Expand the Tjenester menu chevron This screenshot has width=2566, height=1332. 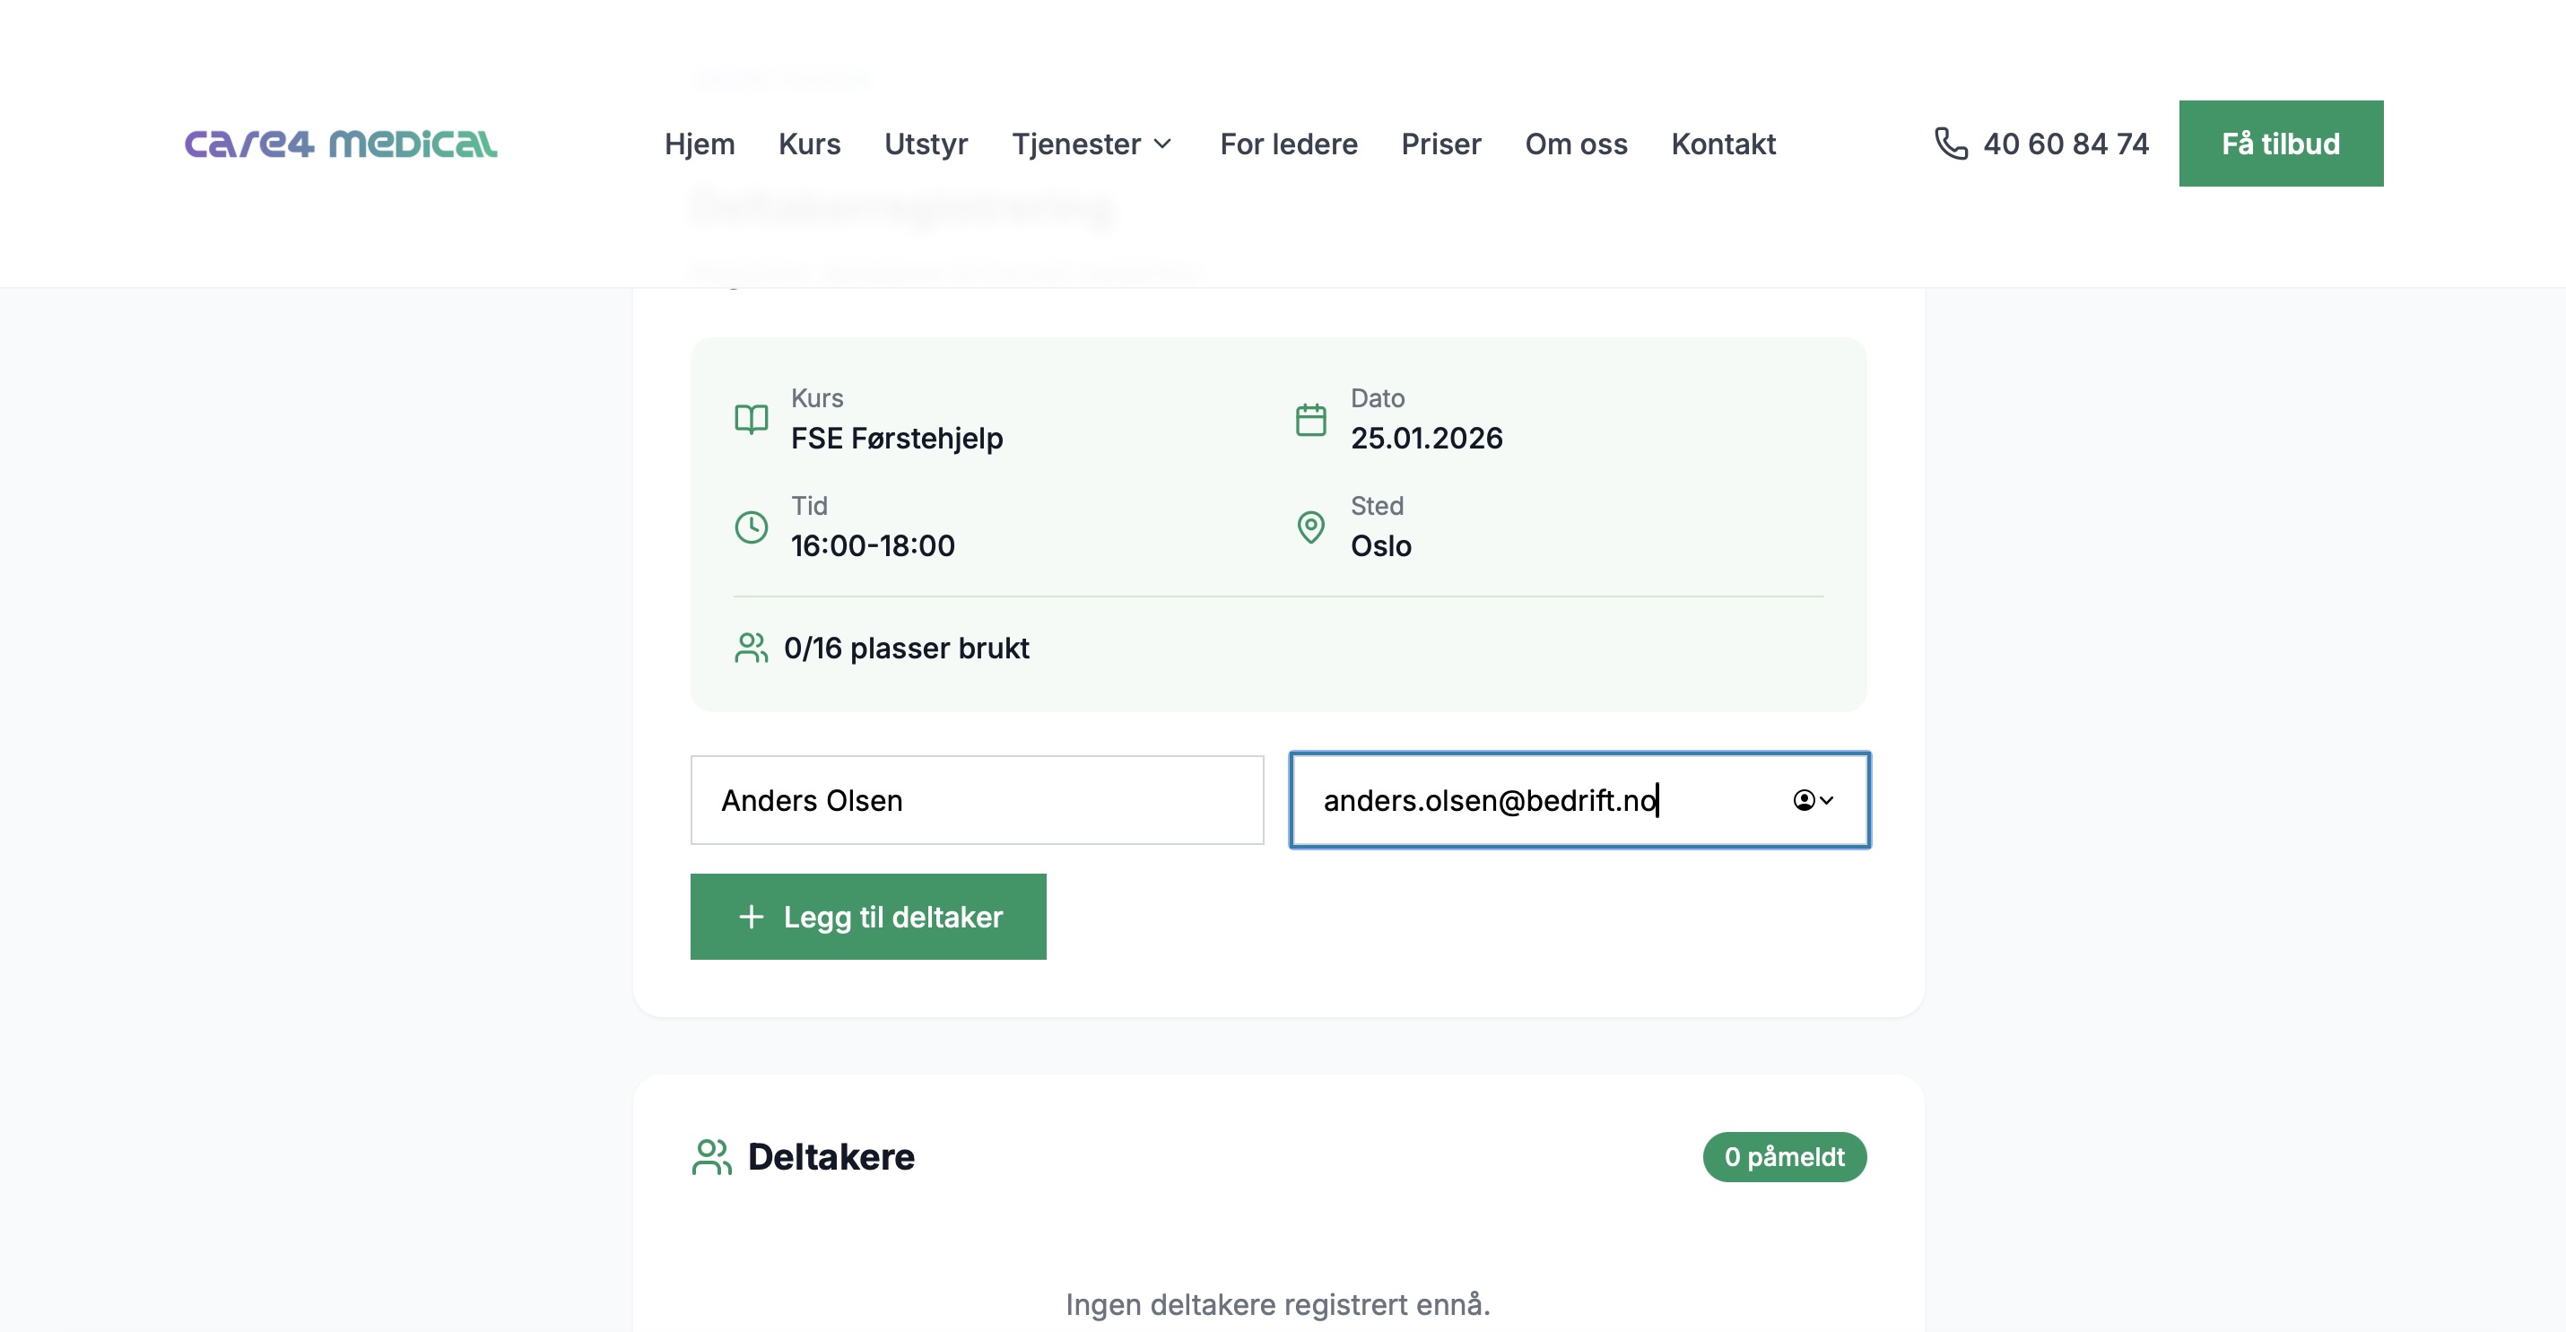click(x=1162, y=144)
